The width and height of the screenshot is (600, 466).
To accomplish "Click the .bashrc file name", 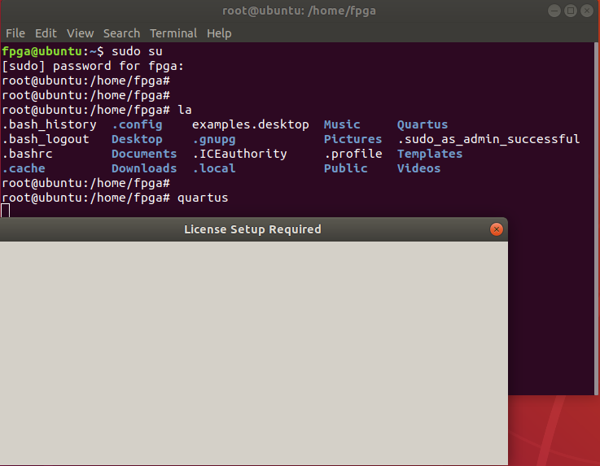I will (x=27, y=154).
